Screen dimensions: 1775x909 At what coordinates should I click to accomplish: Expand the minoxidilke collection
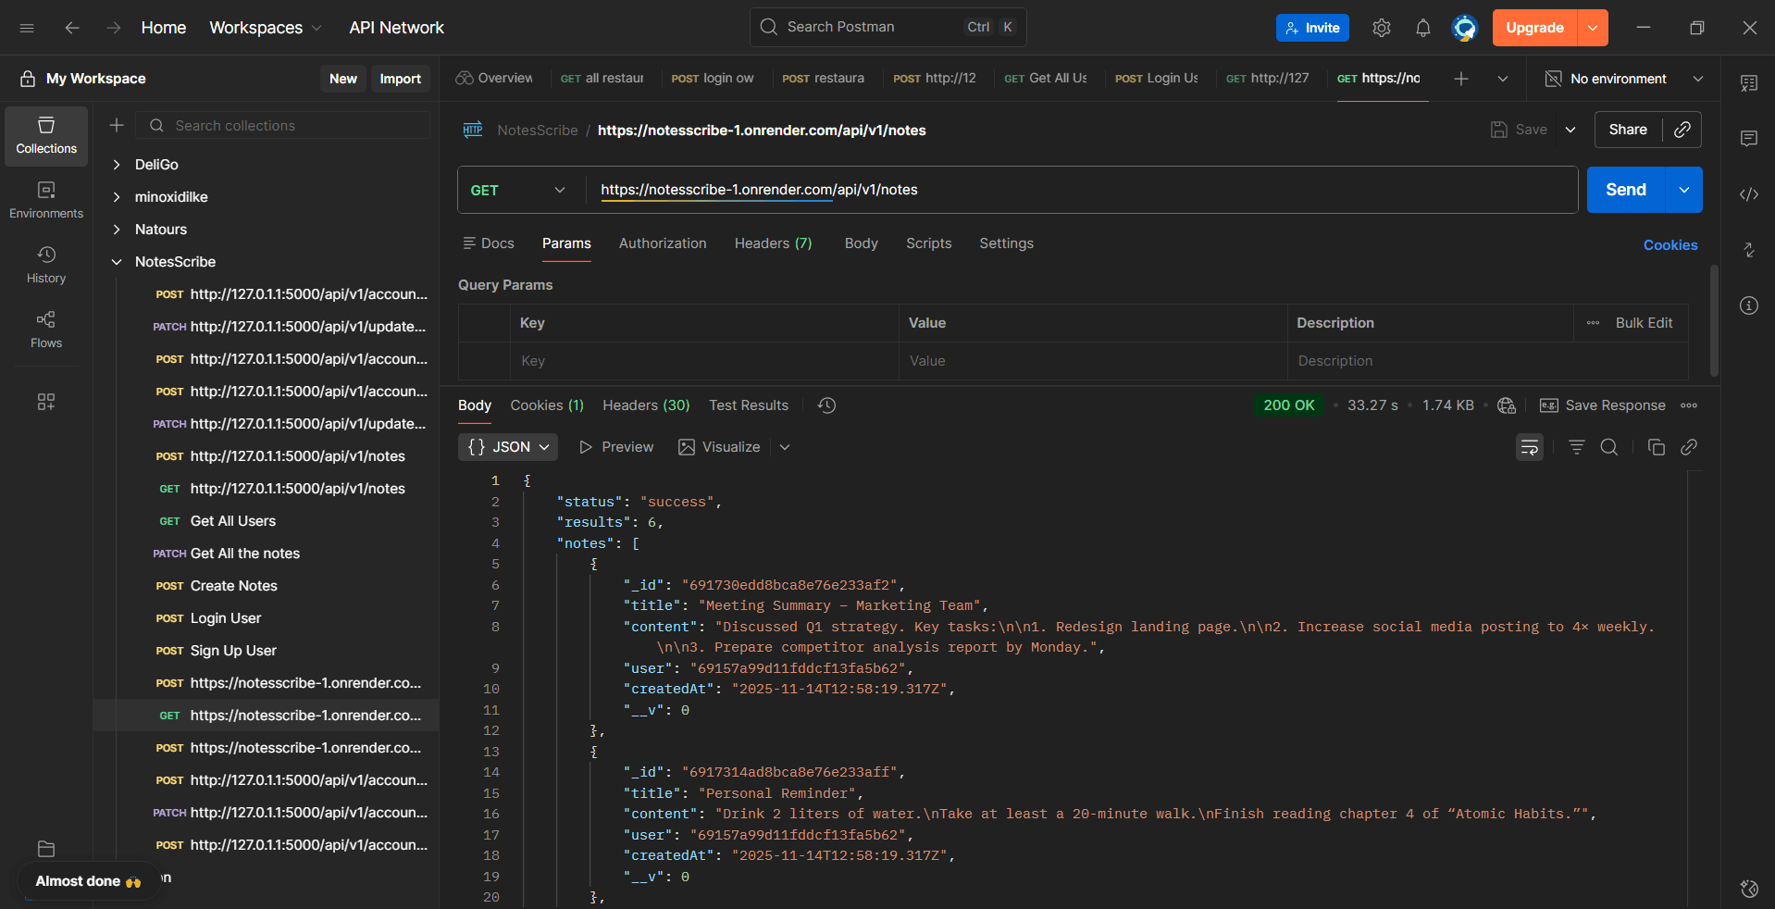pyautogui.click(x=117, y=197)
